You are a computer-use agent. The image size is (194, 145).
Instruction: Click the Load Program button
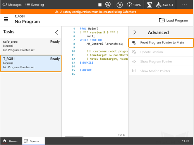coord(173,20)
